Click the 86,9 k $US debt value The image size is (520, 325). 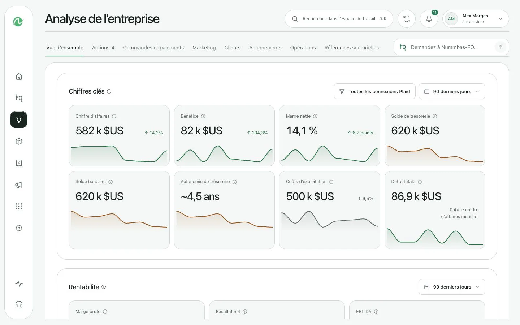point(416,196)
